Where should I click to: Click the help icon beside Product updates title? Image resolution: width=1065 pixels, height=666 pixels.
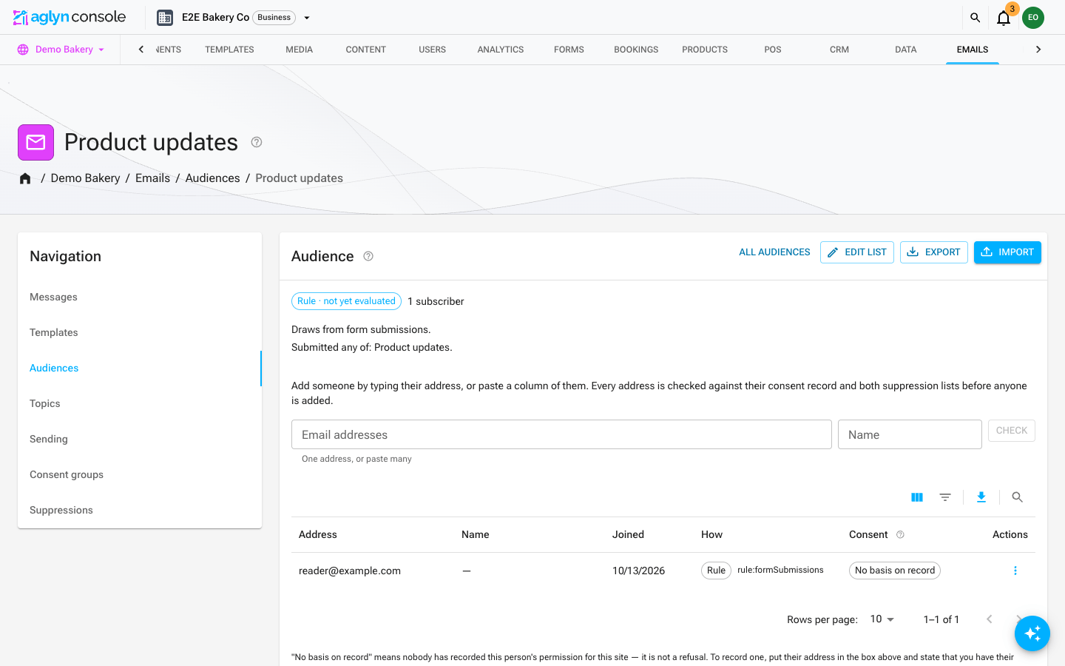pos(257,142)
